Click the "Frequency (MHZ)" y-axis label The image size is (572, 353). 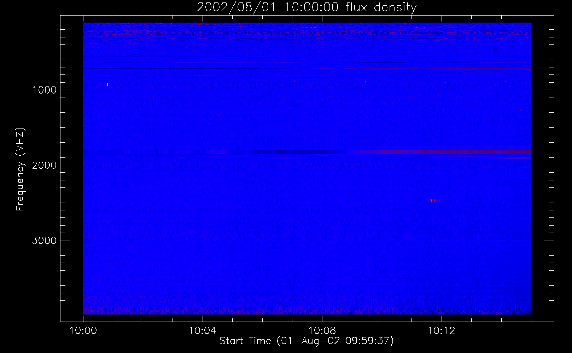[21, 169]
